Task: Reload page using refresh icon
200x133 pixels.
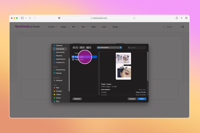Action: tap(134, 18)
